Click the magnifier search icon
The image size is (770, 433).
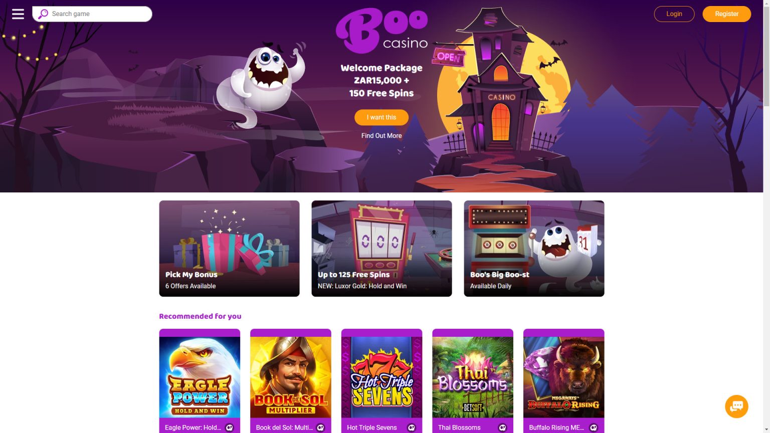tap(43, 14)
